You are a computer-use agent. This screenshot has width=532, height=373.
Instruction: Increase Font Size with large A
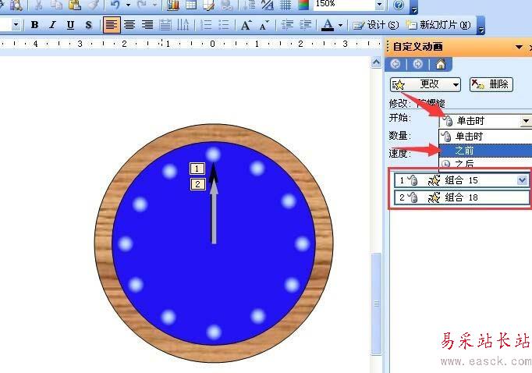pyautogui.click(x=246, y=25)
